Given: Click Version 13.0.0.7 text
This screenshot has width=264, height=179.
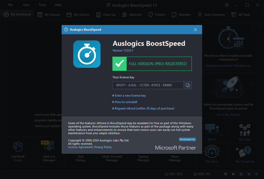Looking at the screenshot, I should (123, 50).
